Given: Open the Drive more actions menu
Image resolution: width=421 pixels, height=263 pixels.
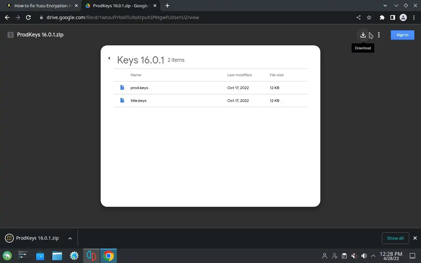Looking at the screenshot, I should coord(379,35).
